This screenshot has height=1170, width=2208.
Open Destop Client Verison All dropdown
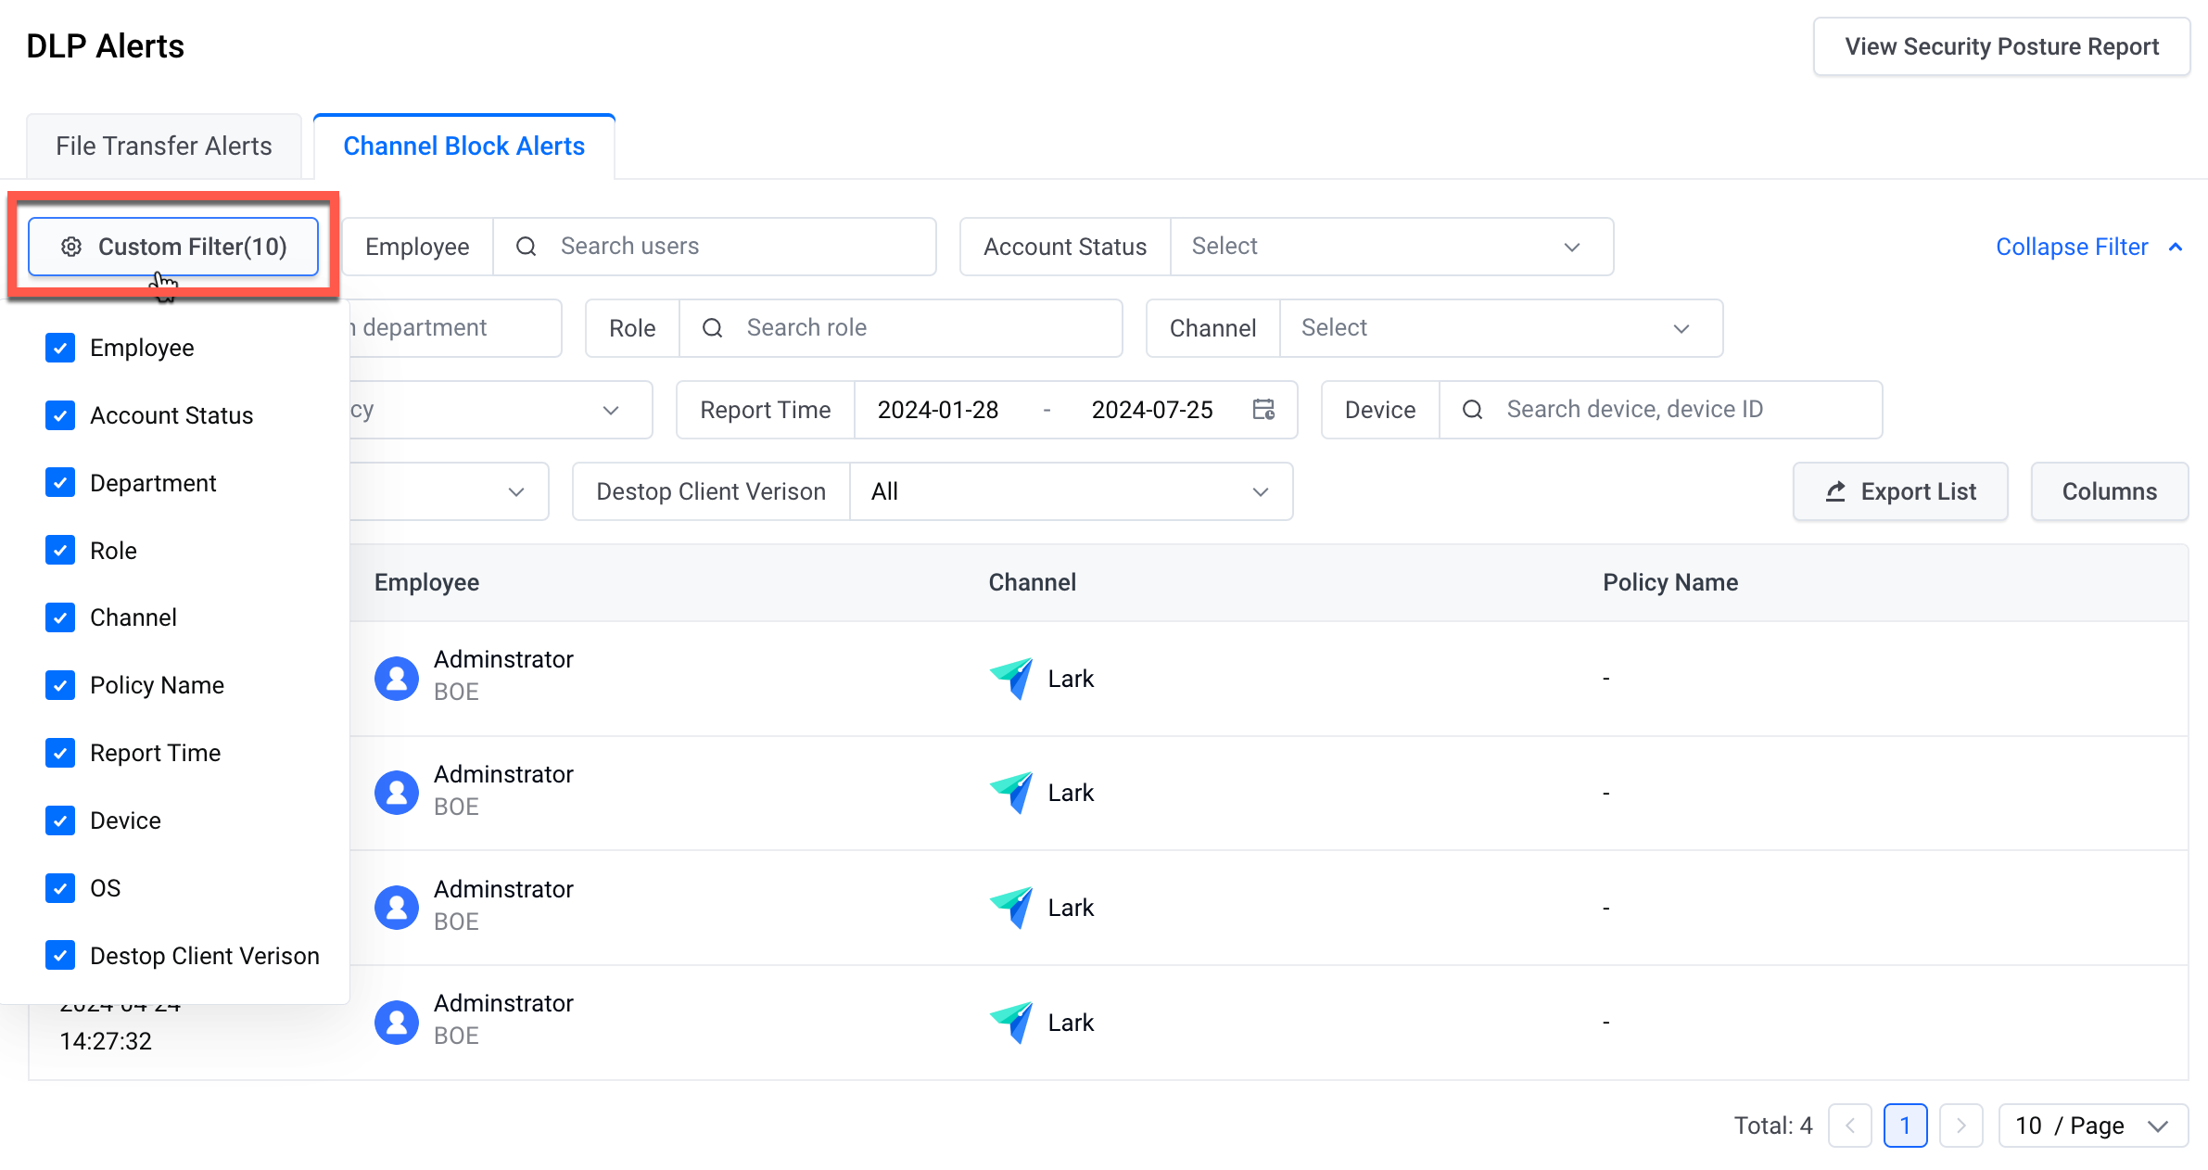[1072, 491]
